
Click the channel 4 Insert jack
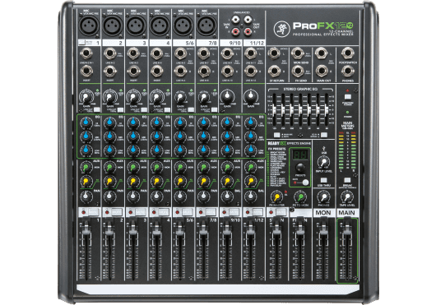pos(157,71)
